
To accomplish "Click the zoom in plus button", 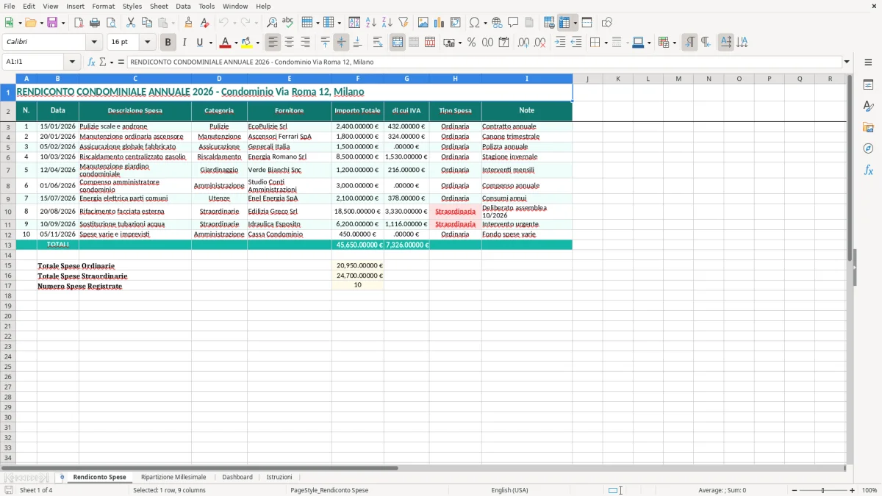I will tap(853, 490).
